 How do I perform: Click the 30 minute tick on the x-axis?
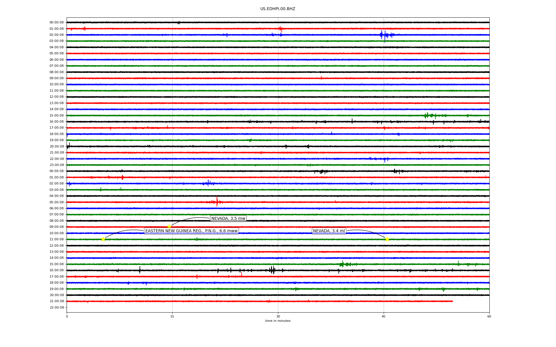[278, 316]
